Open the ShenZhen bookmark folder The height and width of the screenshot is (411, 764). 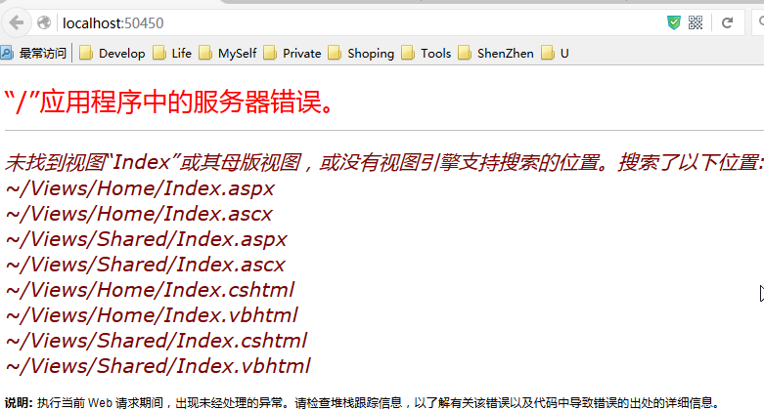coord(496,53)
